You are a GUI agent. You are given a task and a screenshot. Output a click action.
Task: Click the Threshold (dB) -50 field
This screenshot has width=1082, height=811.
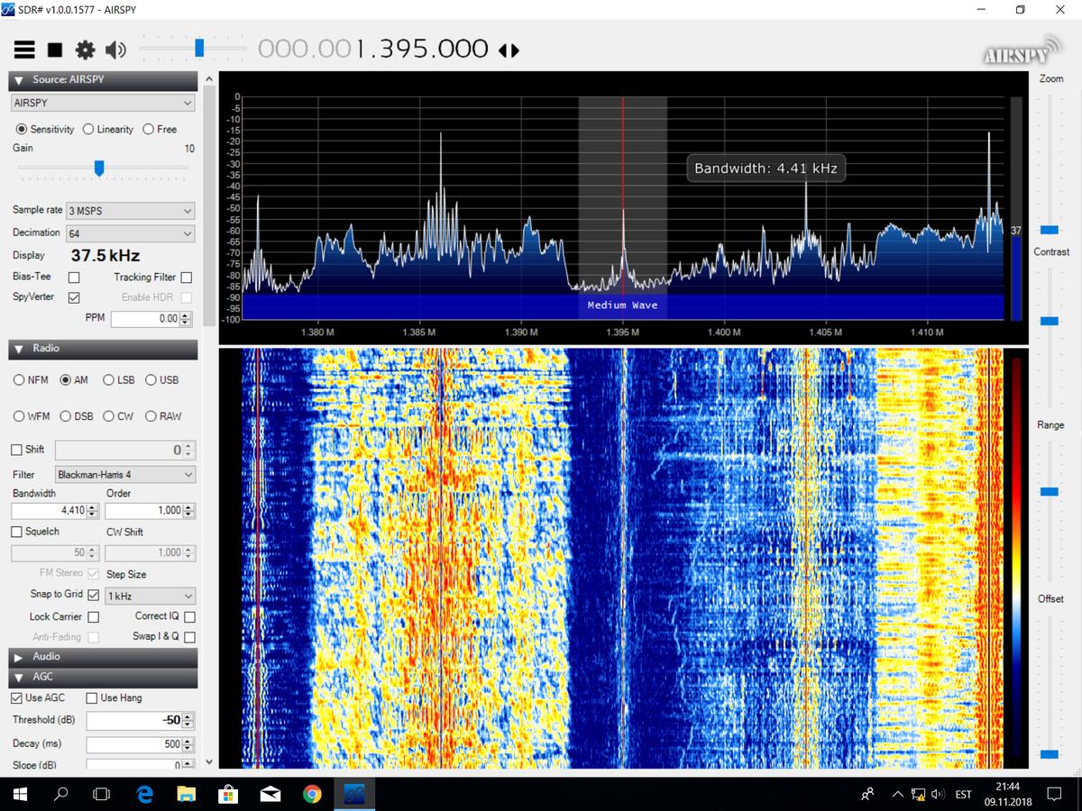pyautogui.click(x=133, y=721)
